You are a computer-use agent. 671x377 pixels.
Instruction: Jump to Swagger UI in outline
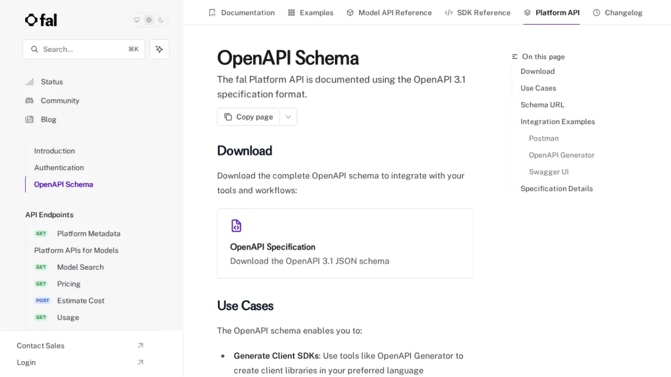pos(549,171)
